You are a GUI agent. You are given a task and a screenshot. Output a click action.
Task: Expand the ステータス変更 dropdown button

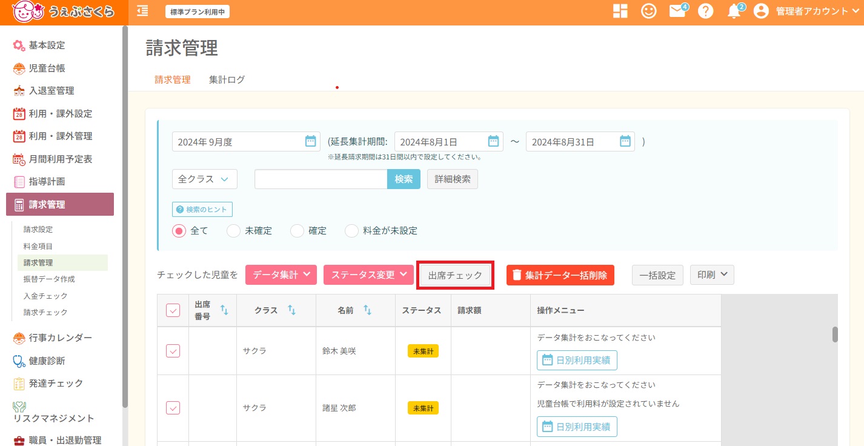368,275
